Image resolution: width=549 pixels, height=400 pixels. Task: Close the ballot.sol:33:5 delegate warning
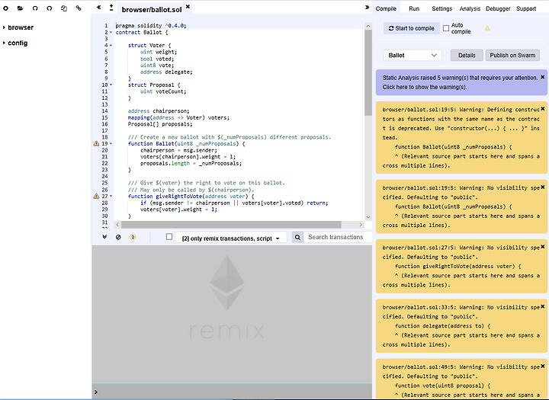[x=543, y=306]
